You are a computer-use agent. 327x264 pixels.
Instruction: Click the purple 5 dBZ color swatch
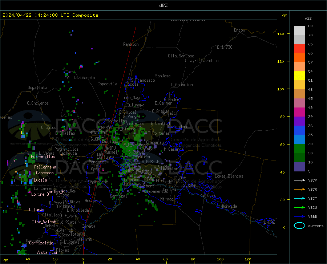(x=299, y=167)
